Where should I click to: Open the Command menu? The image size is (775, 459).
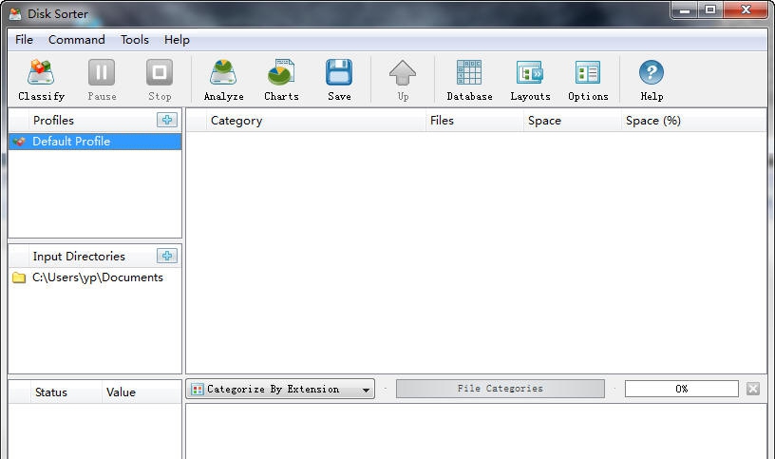[77, 40]
